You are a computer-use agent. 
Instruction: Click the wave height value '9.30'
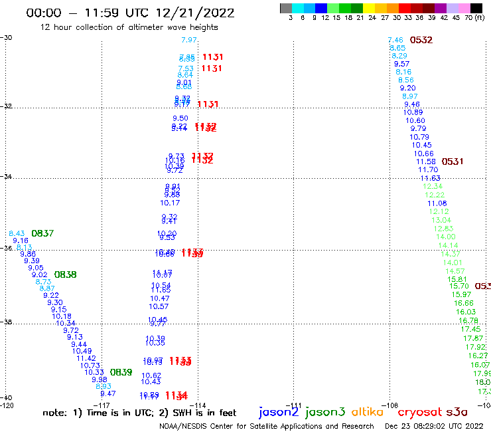55,303
